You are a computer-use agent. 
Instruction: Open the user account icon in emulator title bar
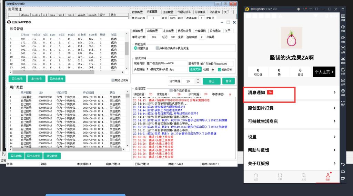(299, 9)
